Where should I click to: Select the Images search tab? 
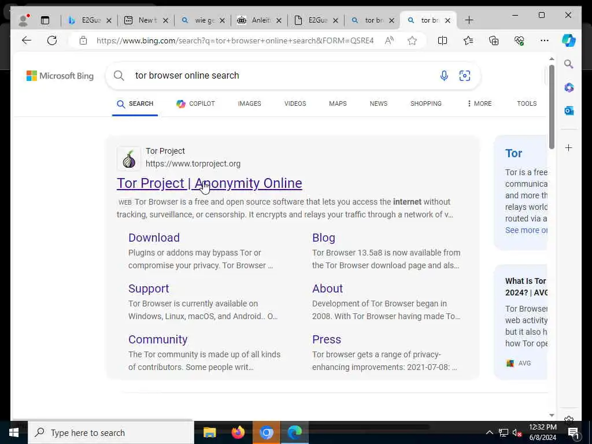tap(249, 103)
